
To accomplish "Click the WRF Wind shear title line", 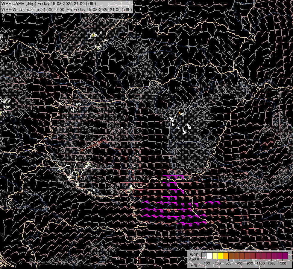I will pos(66,9).
